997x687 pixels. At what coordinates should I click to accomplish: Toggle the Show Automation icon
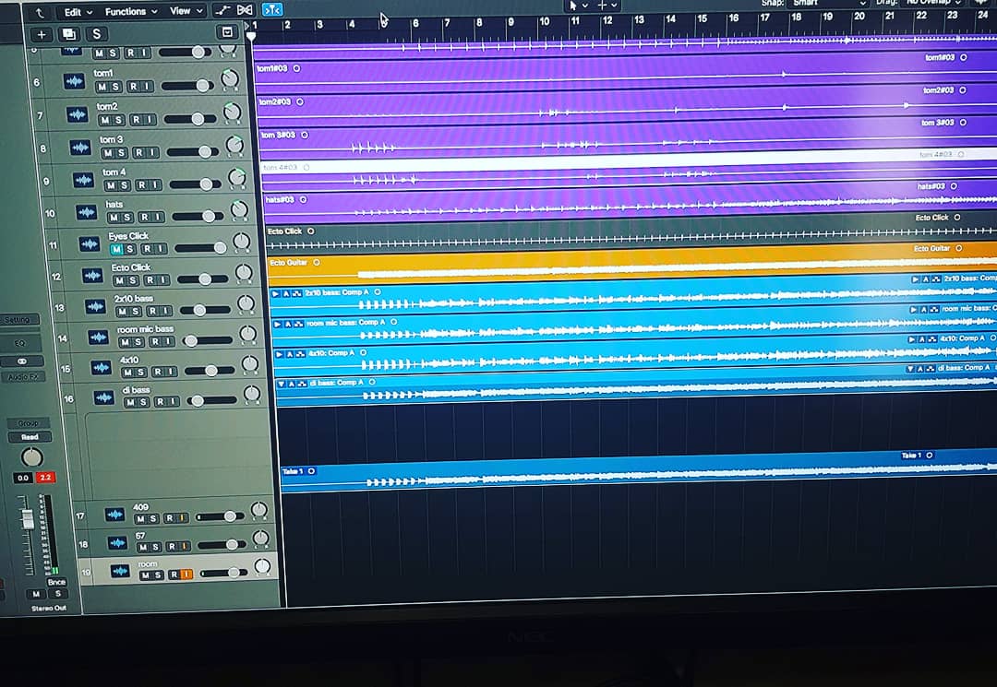click(x=222, y=10)
